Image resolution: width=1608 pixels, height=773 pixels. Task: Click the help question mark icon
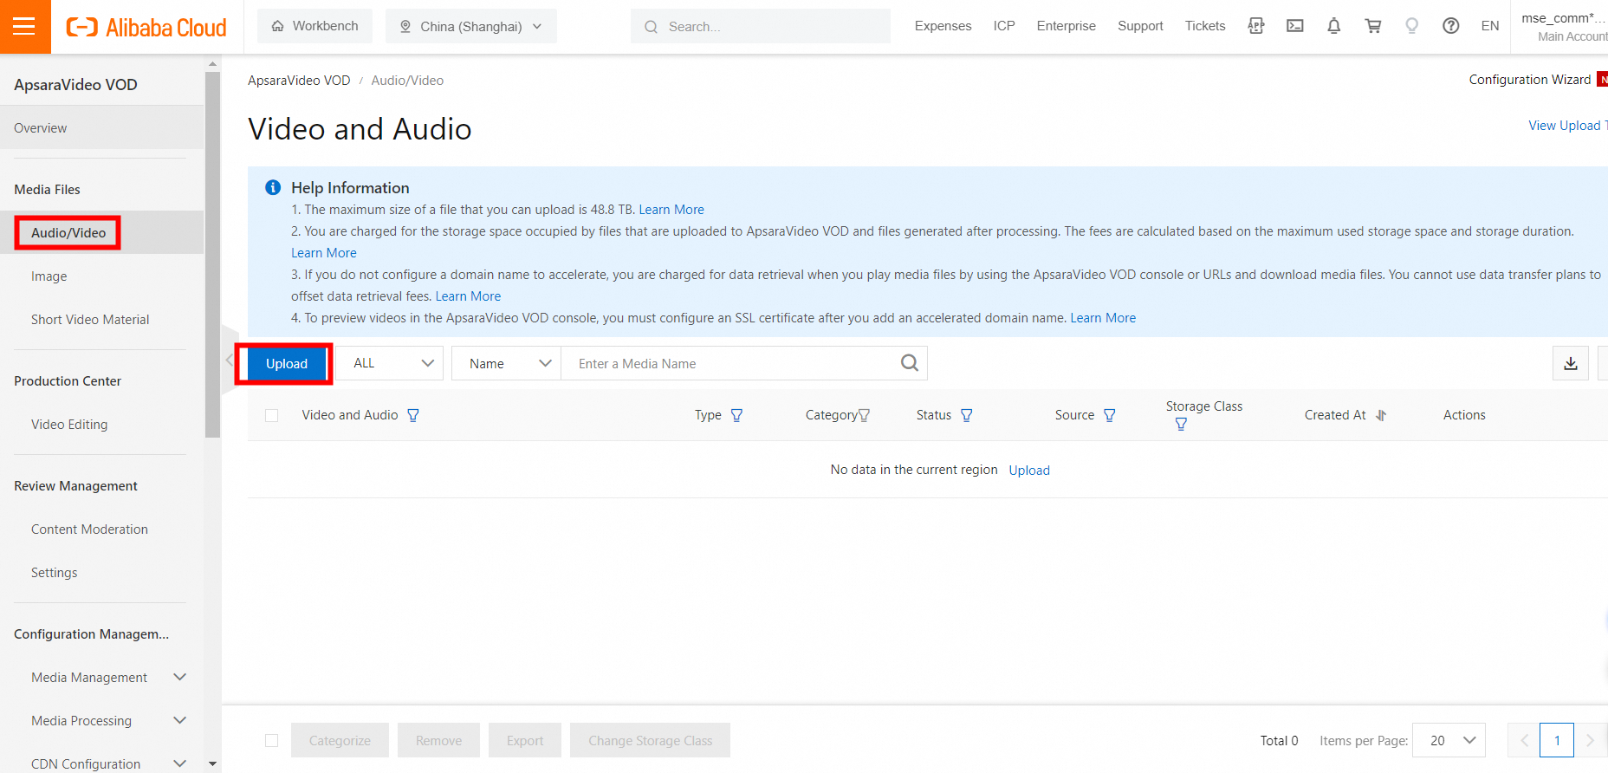1450,26
